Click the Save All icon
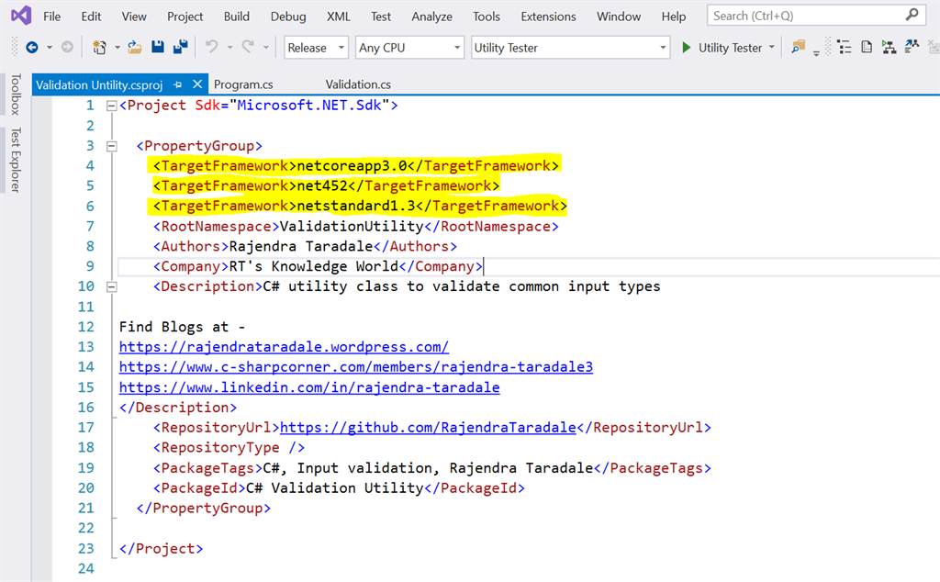 click(x=180, y=48)
